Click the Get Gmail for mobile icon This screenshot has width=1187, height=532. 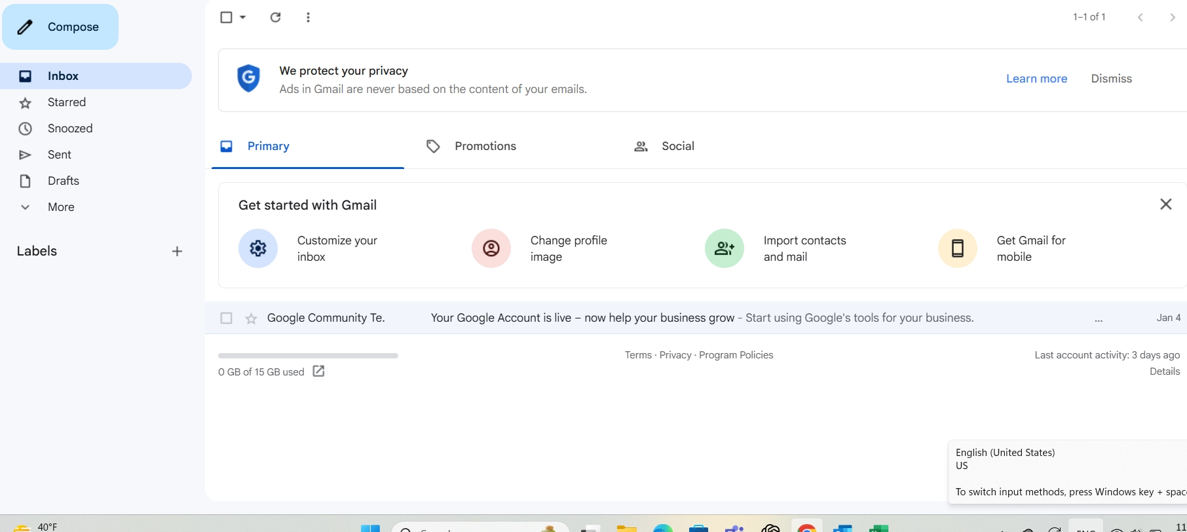pos(958,248)
